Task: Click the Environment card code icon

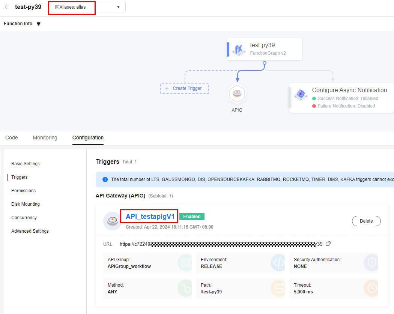Action: click(x=278, y=263)
